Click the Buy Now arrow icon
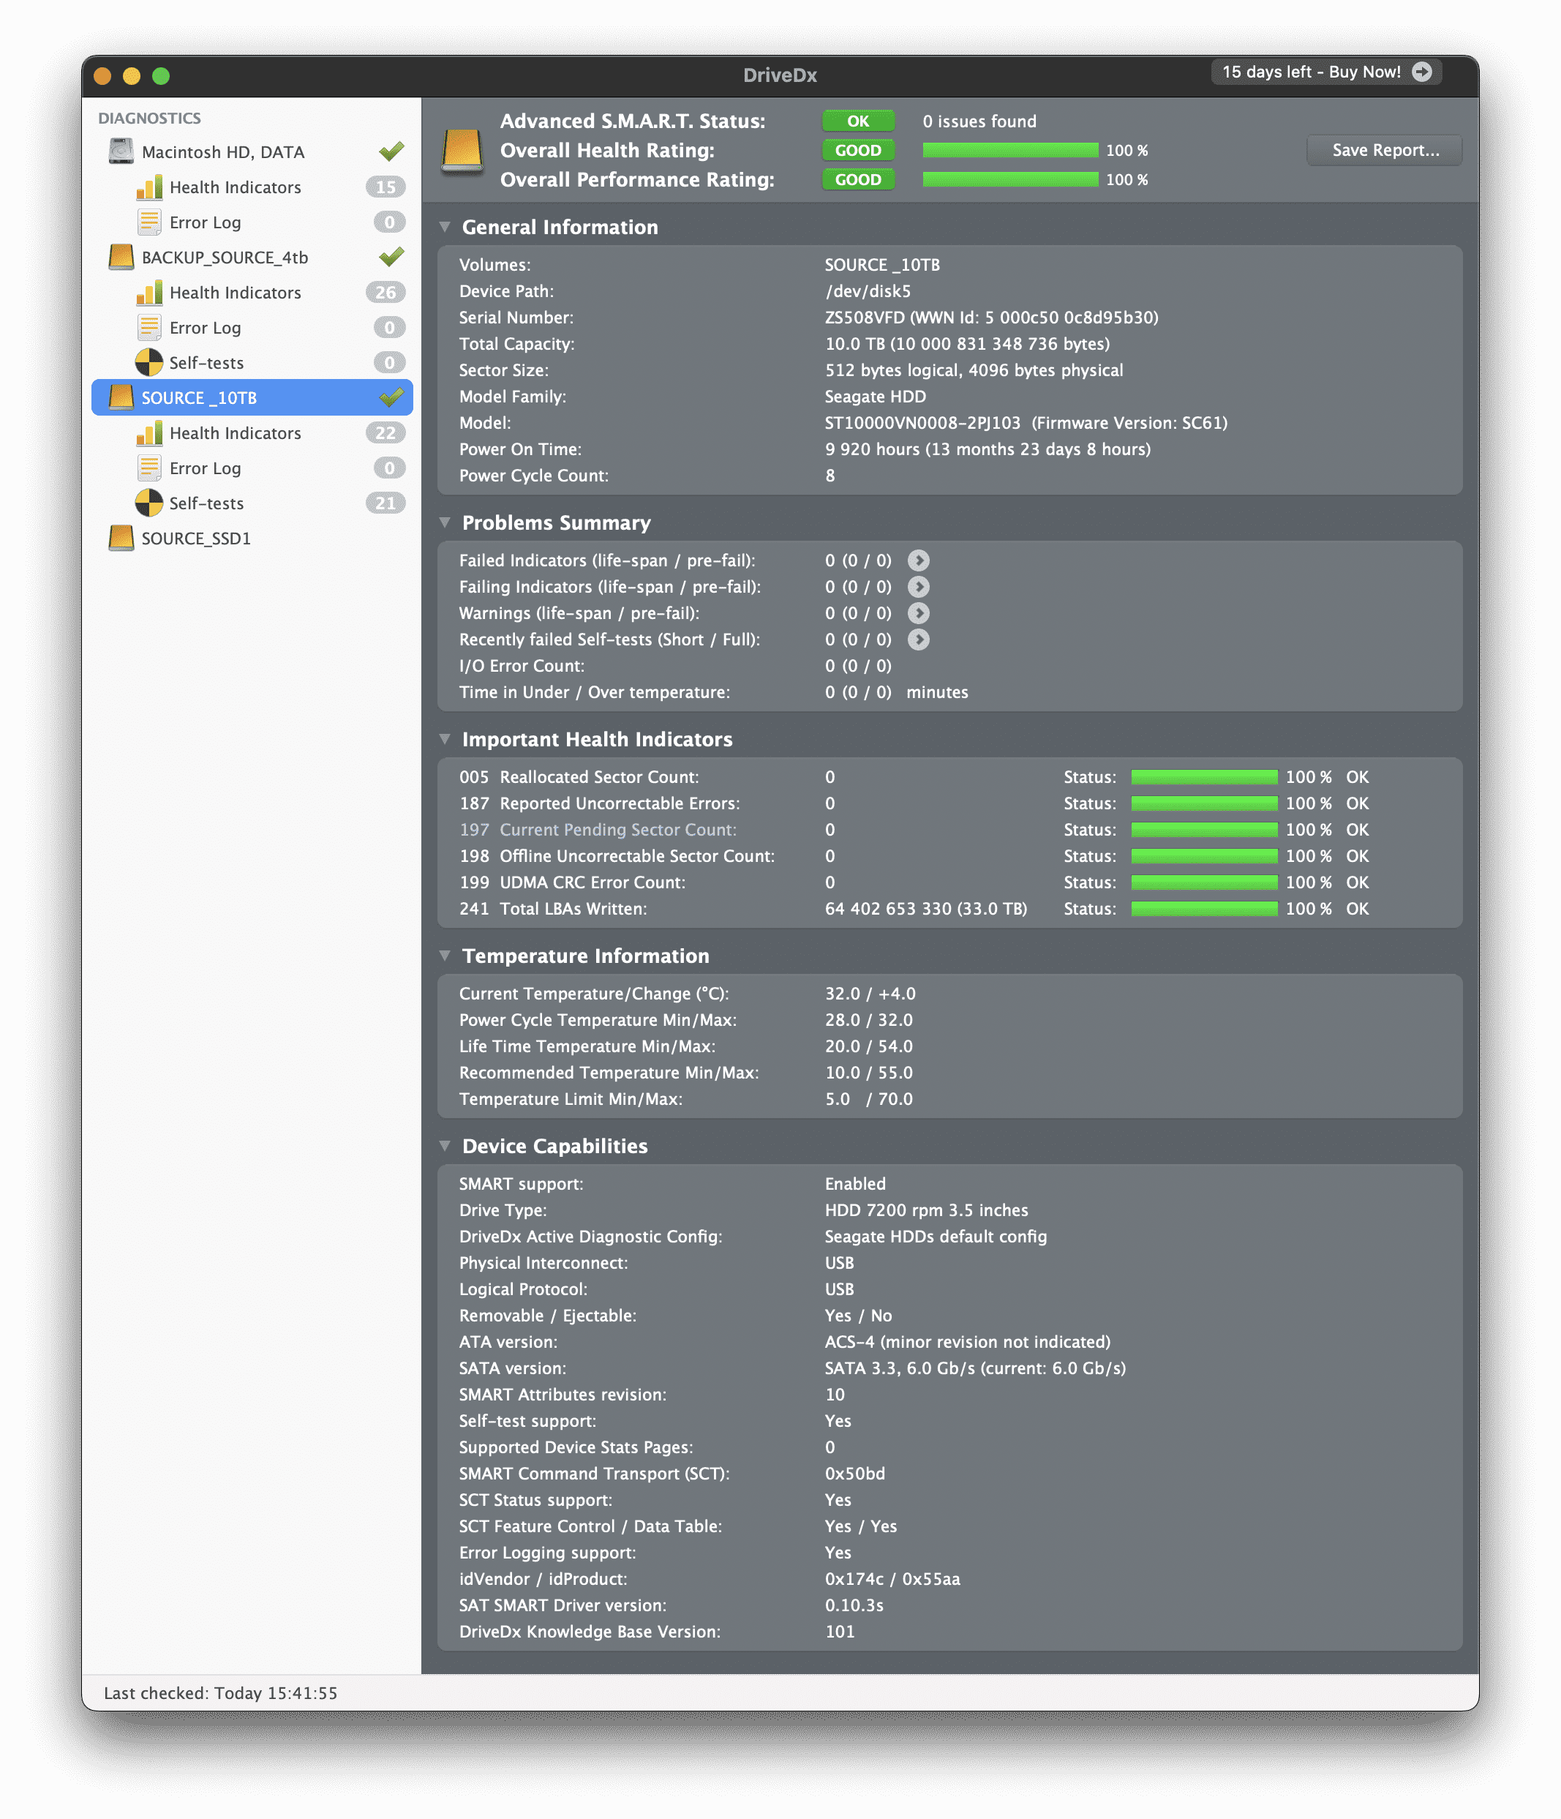The height and width of the screenshot is (1819, 1561). tap(1421, 72)
